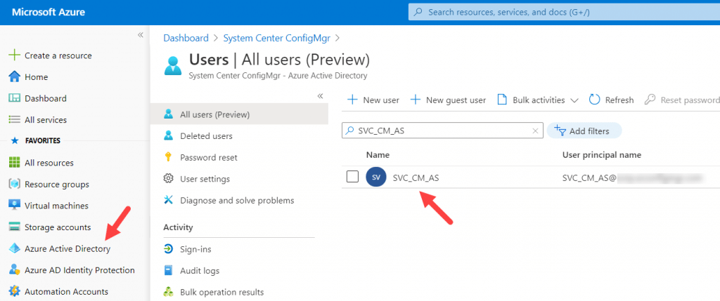Image resolution: width=720 pixels, height=301 pixels.
Task: Click the Sign-ins arrow icon
Action: 169,249
